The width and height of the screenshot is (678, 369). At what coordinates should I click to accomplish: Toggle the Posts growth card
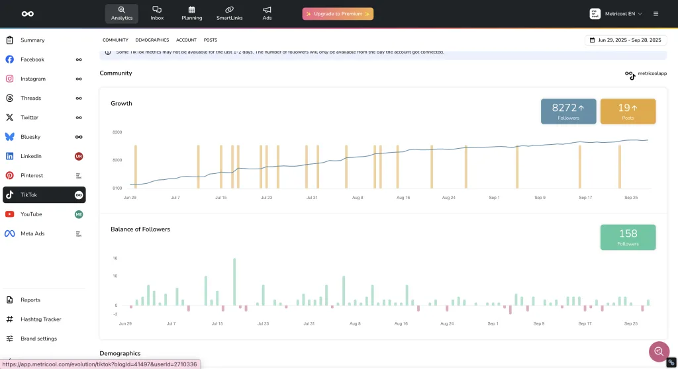point(628,111)
